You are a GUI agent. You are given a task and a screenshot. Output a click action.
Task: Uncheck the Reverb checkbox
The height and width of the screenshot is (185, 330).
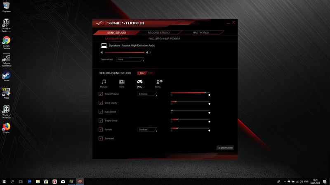click(x=101, y=129)
